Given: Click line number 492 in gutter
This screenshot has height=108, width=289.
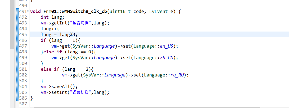Looking at the screenshot, I should (x=23, y=17).
